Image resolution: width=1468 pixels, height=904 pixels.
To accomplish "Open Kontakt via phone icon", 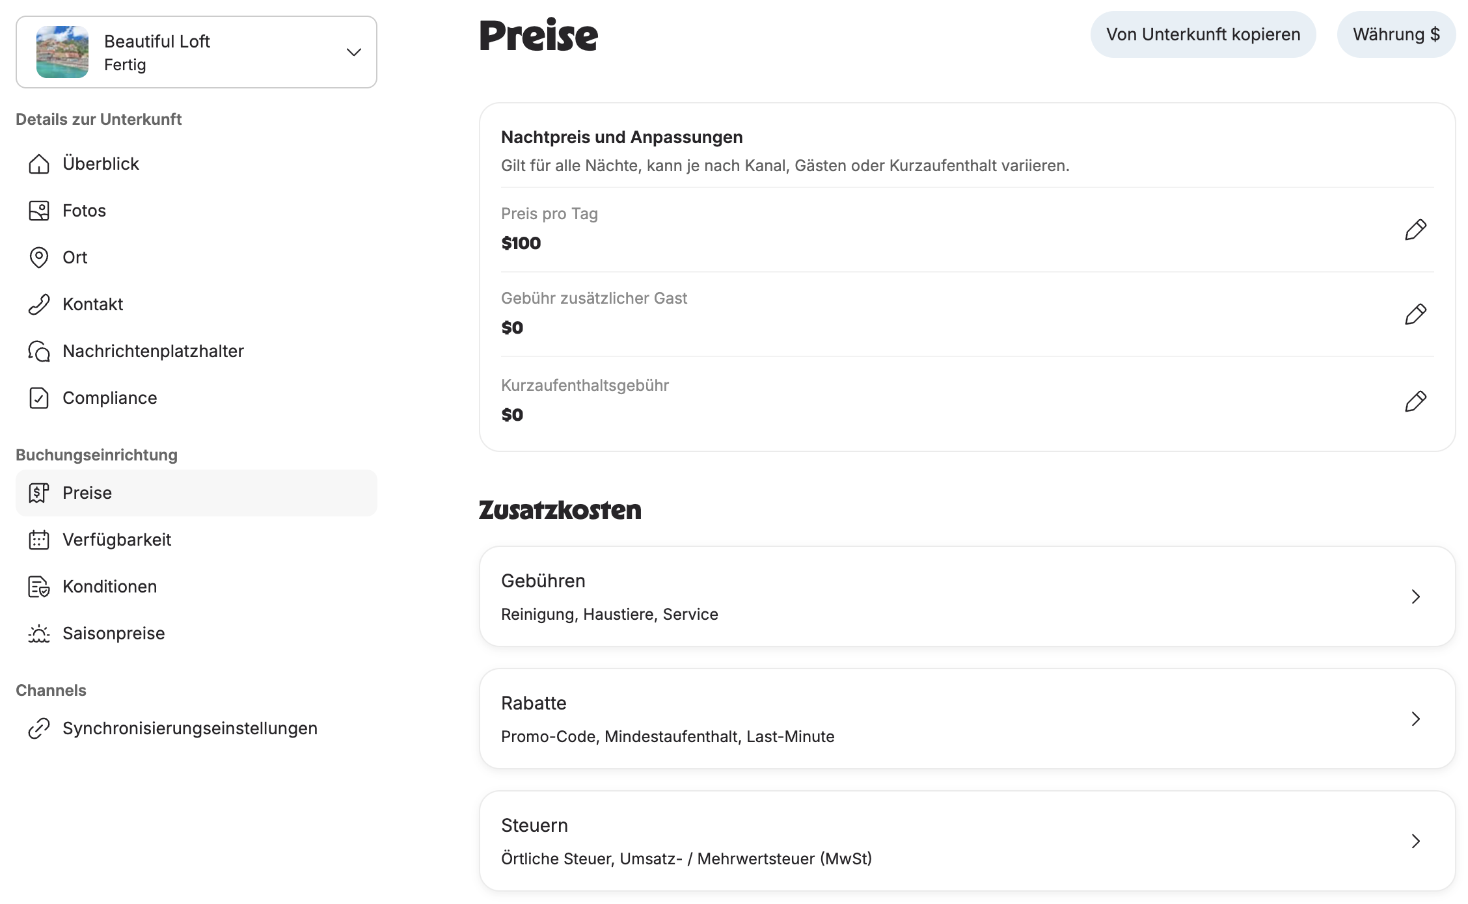I will click(39, 304).
